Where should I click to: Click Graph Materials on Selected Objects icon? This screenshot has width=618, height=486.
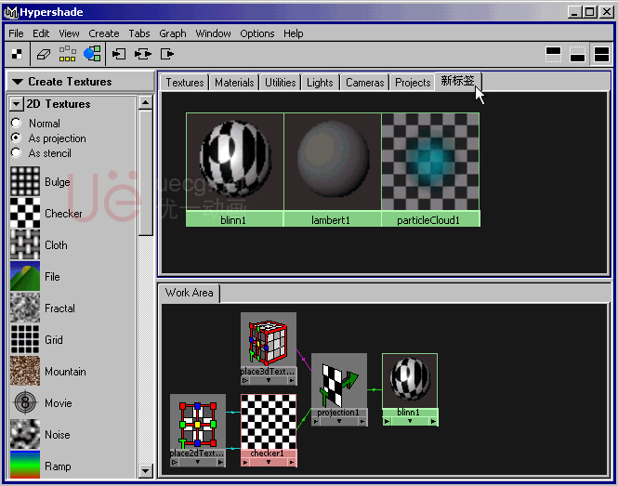[x=92, y=54]
